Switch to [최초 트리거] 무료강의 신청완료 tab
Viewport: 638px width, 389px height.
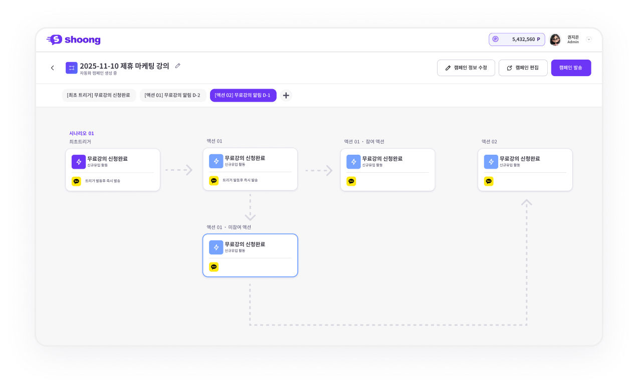tap(98, 95)
